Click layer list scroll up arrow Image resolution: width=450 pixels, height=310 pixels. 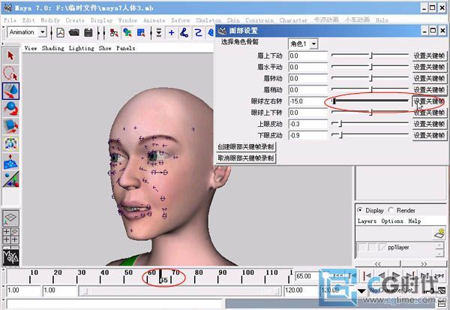pos(439,245)
